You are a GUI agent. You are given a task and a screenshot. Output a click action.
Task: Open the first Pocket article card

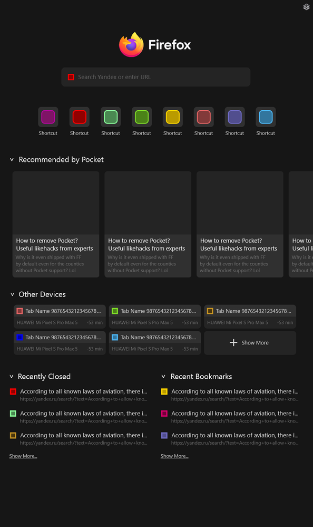[56, 224]
